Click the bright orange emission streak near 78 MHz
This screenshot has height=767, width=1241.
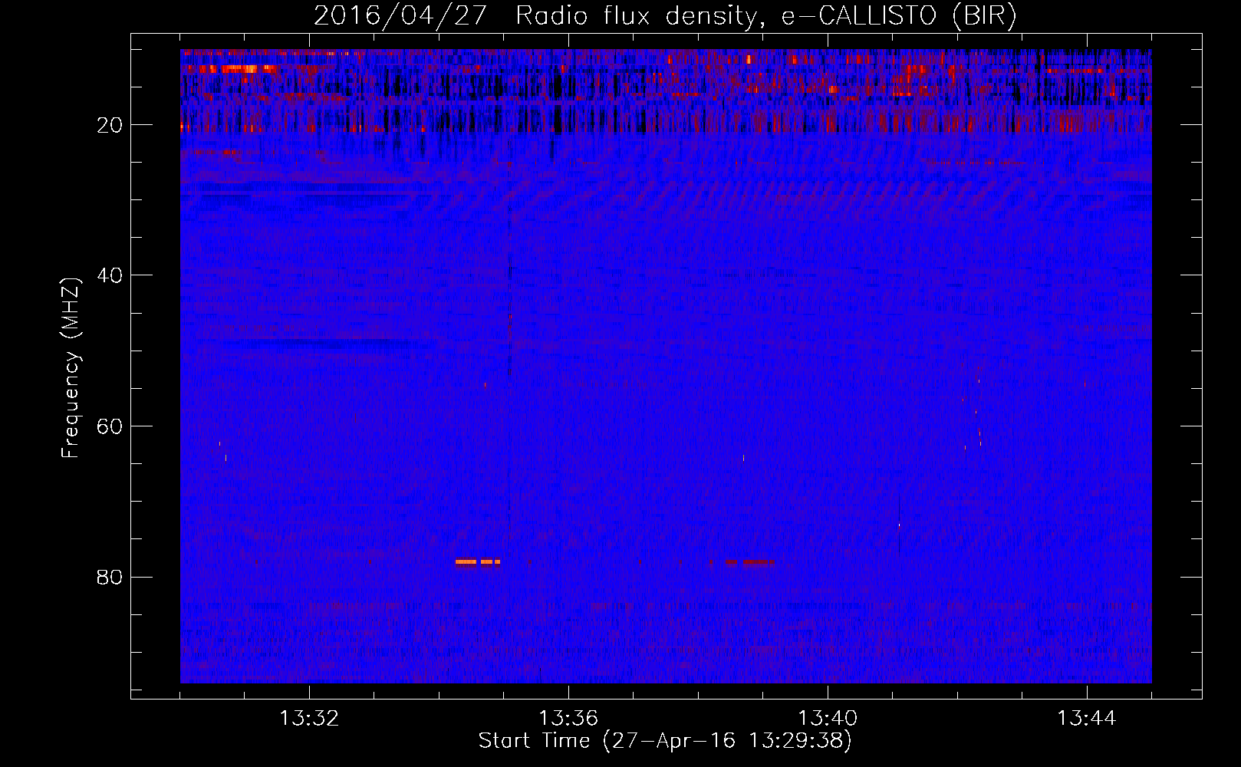(x=477, y=562)
